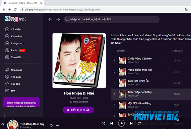This screenshot has width=191, height=129.
Task: Open artist Khánh Duy under Tạm Biệt Chim Én
Action: tap(133, 85)
